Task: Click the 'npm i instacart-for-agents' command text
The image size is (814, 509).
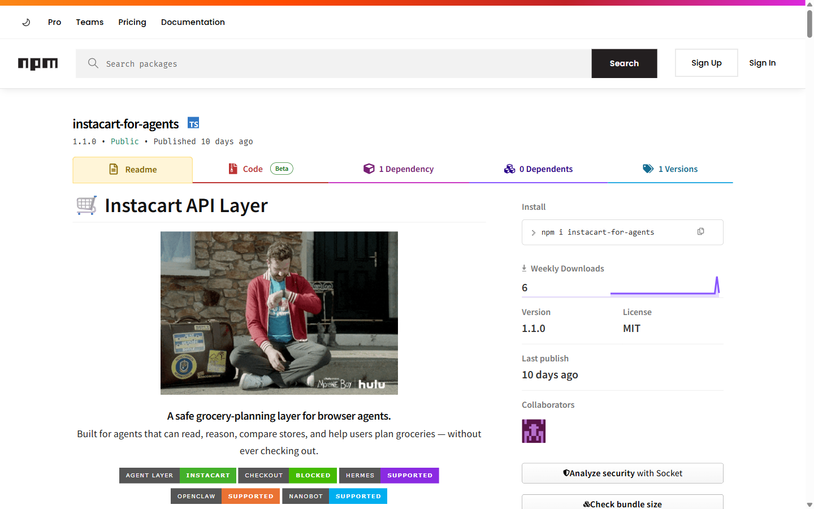Action: [x=597, y=232]
